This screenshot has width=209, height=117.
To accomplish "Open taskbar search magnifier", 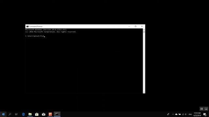I will (x=10, y=114).
